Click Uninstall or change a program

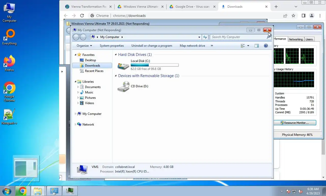tap(152, 46)
